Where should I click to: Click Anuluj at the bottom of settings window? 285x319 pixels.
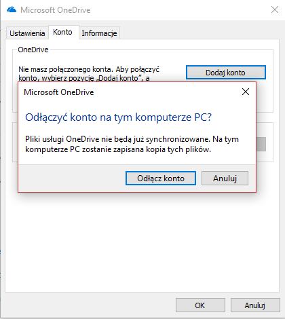[x=255, y=305]
